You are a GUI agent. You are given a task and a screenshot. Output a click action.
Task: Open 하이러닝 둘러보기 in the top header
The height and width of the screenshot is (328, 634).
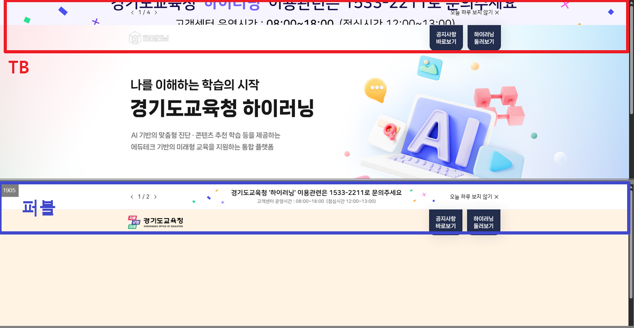pyautogui.click(x=484, y=38)
